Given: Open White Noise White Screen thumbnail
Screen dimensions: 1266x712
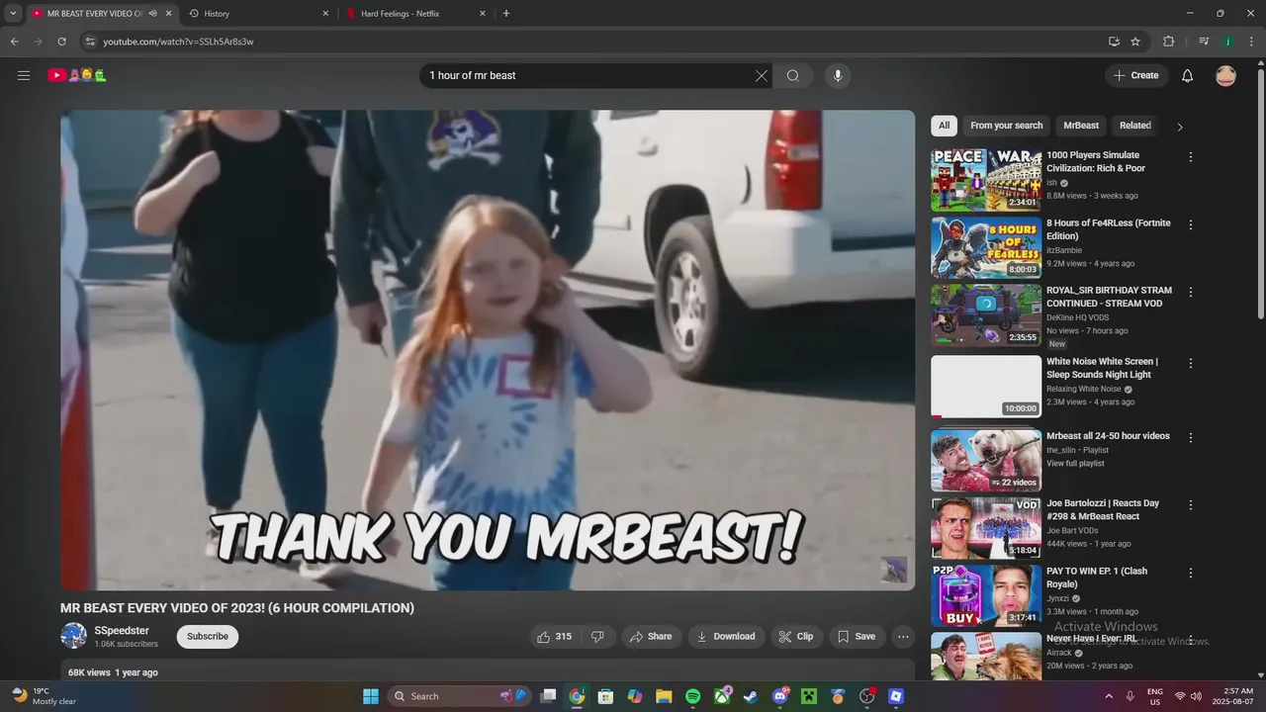Looking at the screenshot, I should [986, 387].
